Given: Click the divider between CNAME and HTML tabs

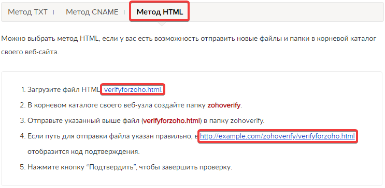Looking at the screenshot, I should click(x=124, y=12).
